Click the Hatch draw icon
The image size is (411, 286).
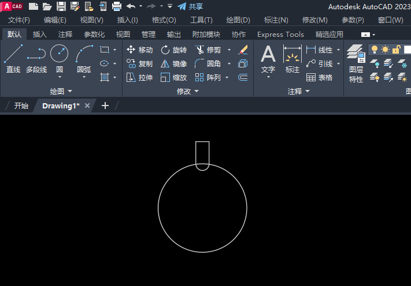point(105,77)
